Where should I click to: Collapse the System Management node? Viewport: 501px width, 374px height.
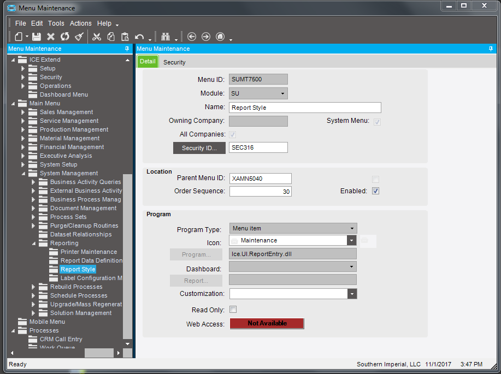tap(23, 174)
